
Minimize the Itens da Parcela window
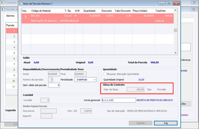(x=162, y=3)
